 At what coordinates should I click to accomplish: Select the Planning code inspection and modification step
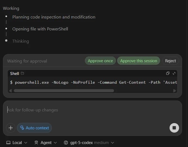(x=54, y=17)
